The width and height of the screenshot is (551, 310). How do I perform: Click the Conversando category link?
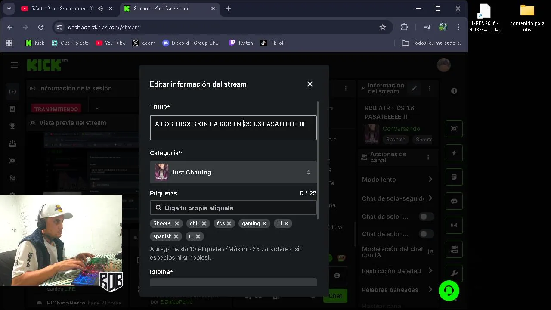[x=401, y=129]
